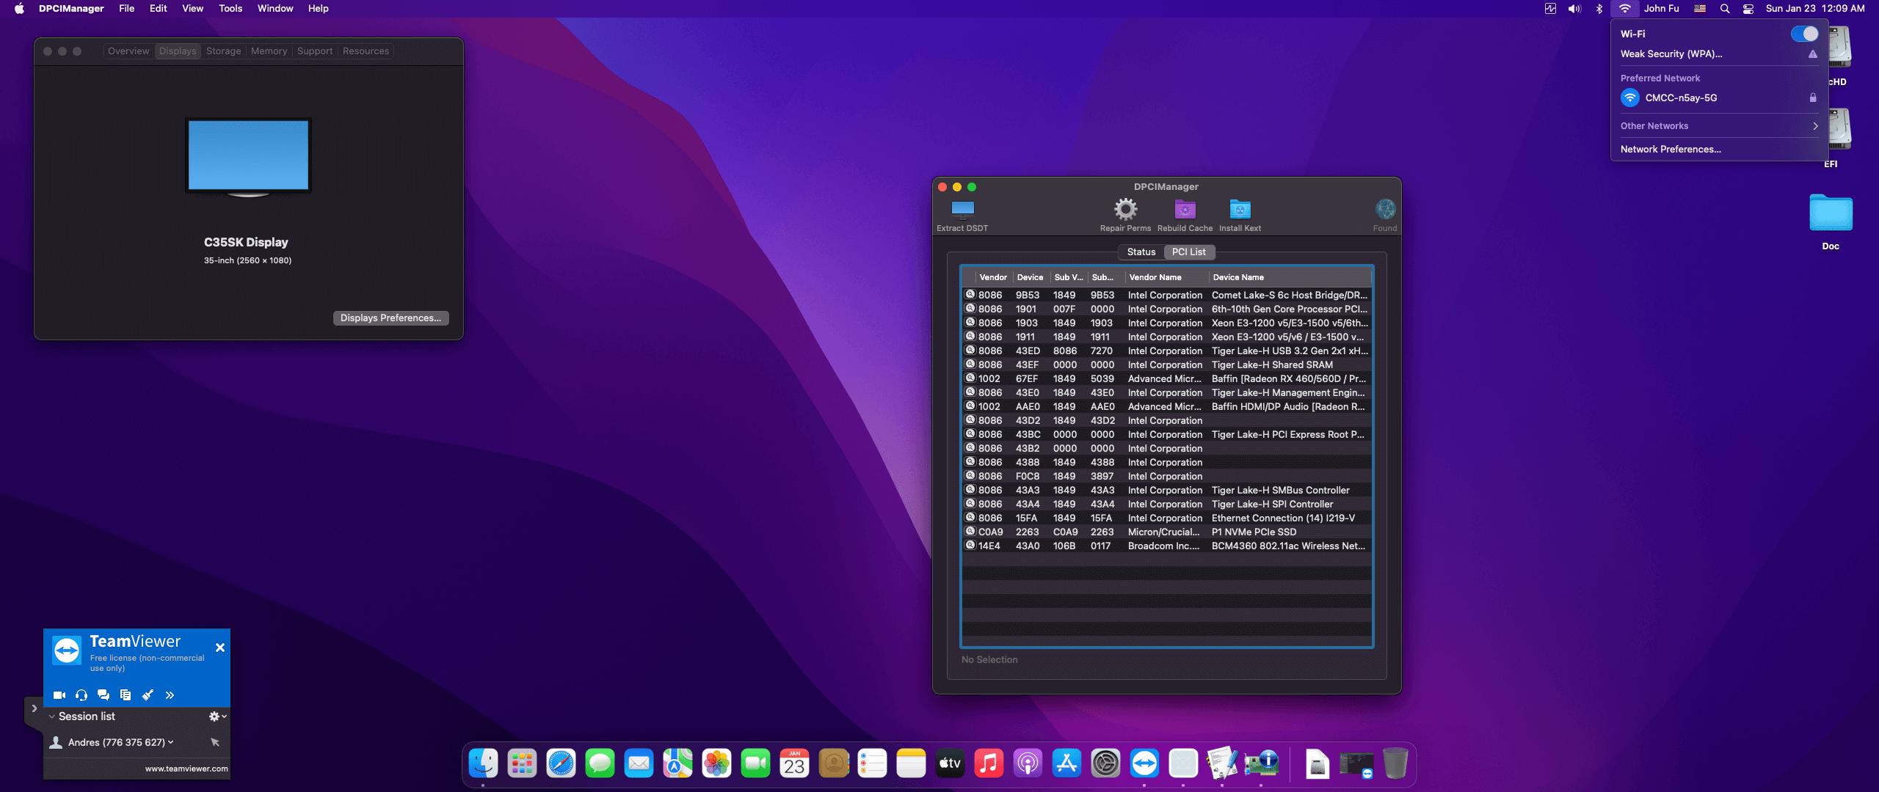Screen dimensions: 1879x792
Task: Click the lookup icon for Comet Lake-S row
Action: pos(970,295)
